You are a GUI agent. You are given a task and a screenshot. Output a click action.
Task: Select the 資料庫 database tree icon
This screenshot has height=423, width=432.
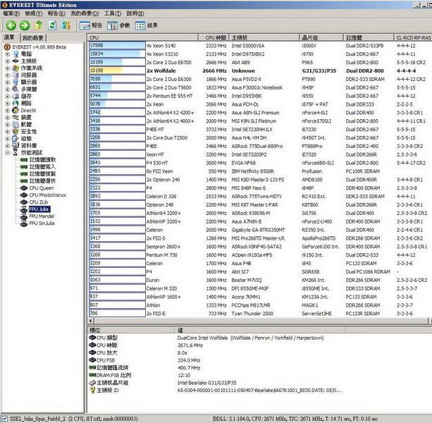pyautogui.click(x=16, y=145)
